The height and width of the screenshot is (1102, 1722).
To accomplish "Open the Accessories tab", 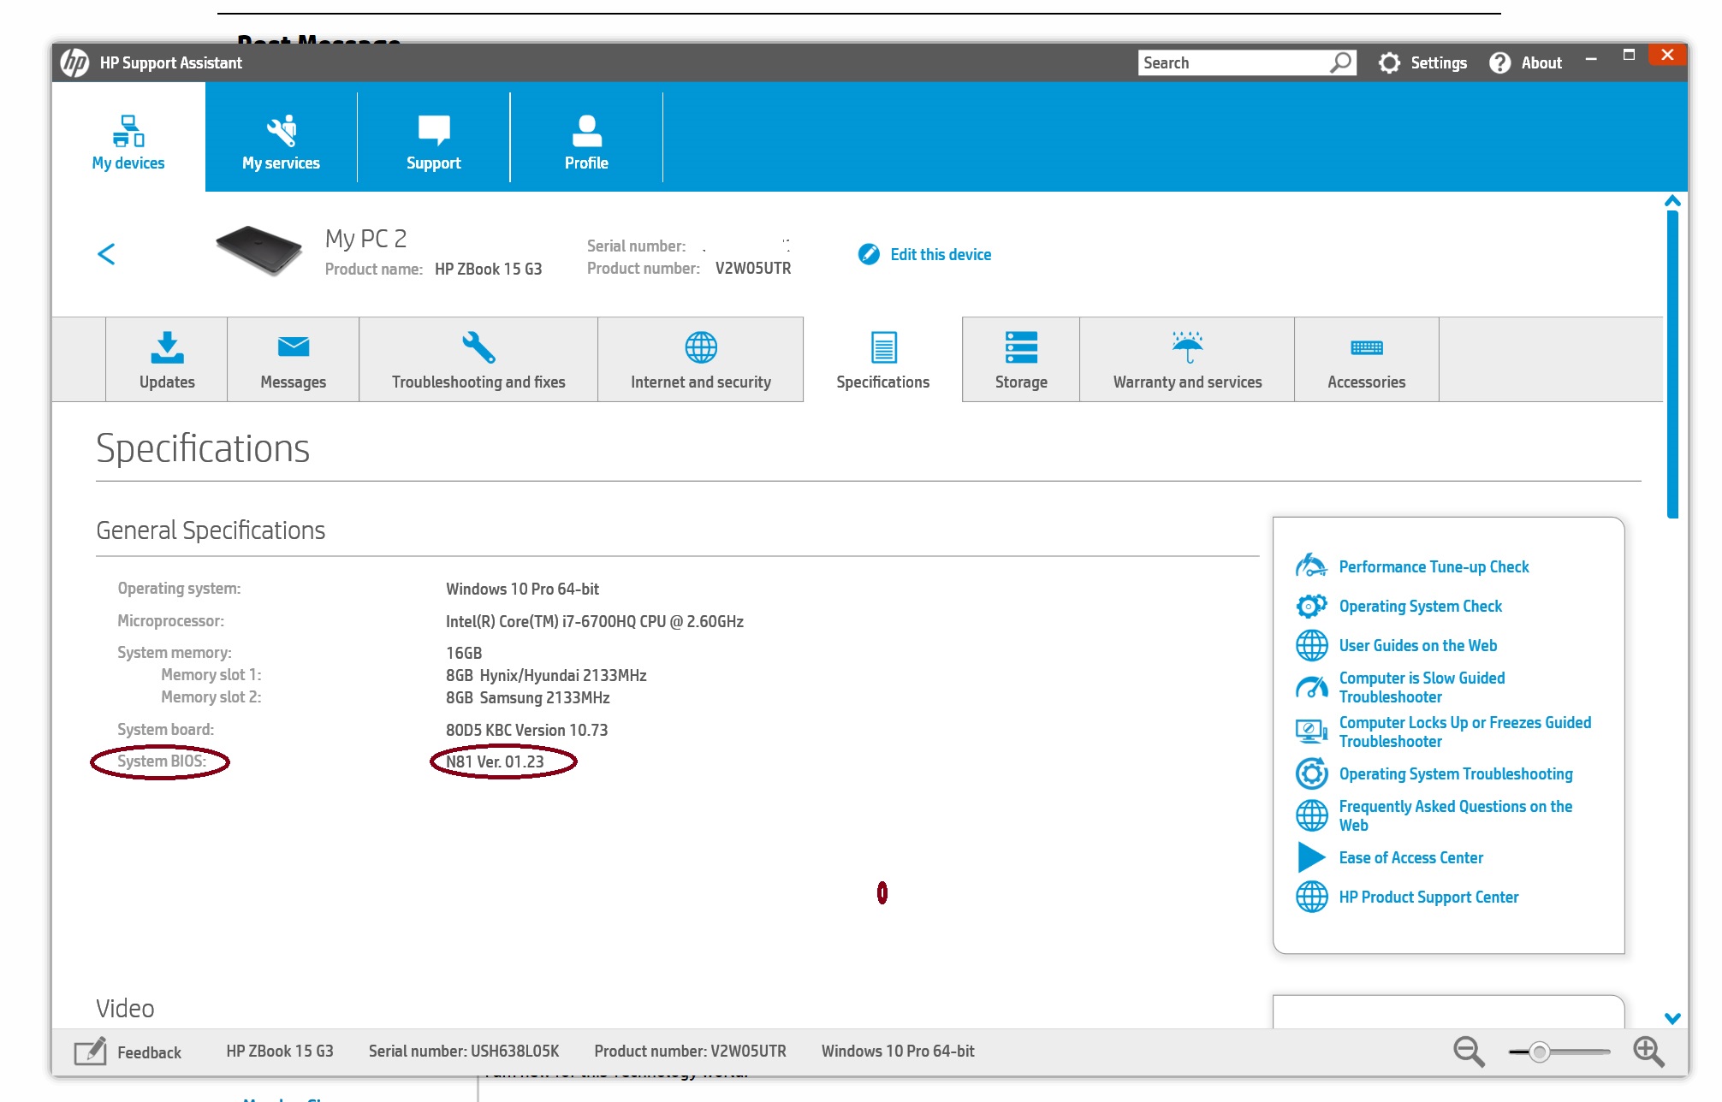I will [1367, 359].
